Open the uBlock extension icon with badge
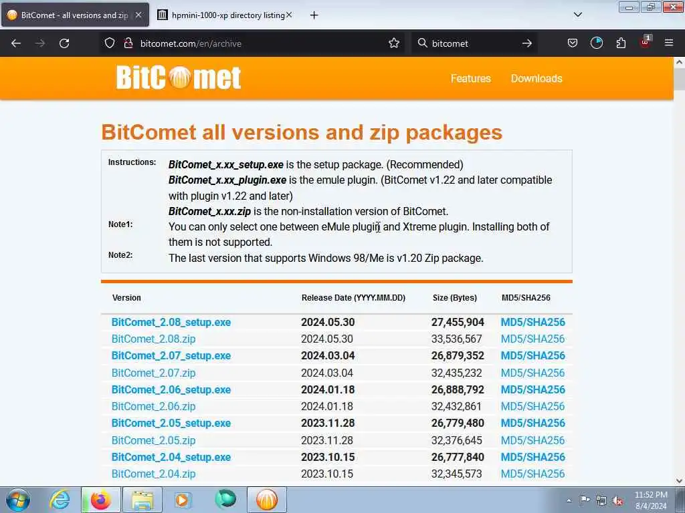Screen dimensions: 685x513 pos(646,42)
